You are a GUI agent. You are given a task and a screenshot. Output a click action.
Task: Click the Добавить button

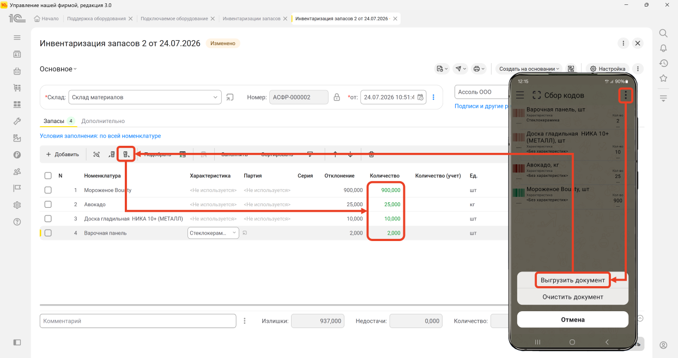tap(62, 155)
